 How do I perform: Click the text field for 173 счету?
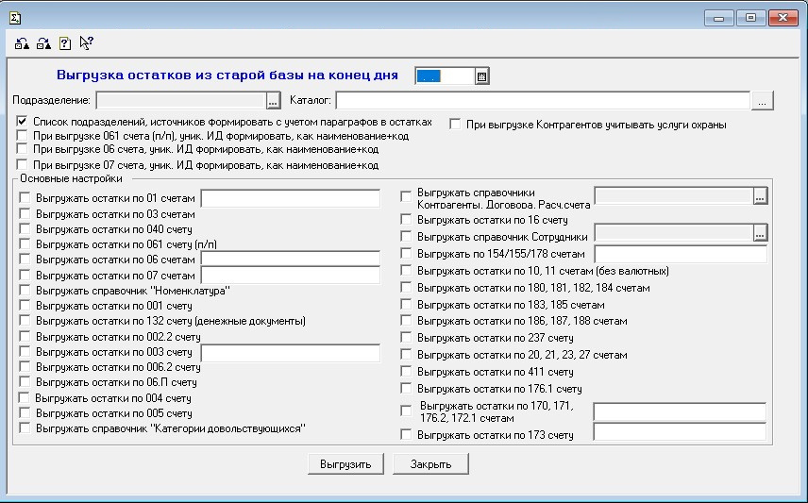point(679,432)
